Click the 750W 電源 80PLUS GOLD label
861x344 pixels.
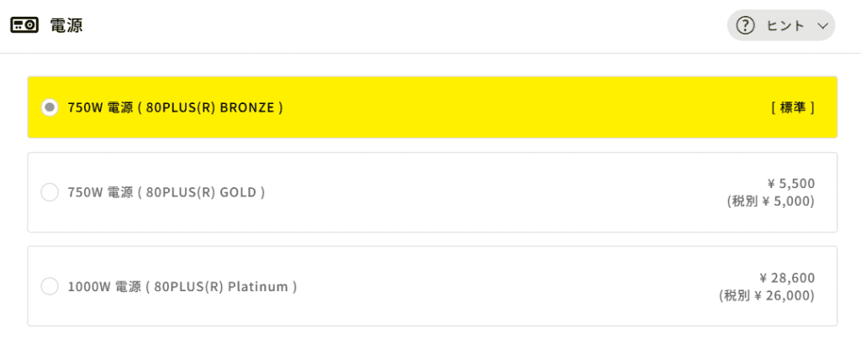tap(166, 192)
